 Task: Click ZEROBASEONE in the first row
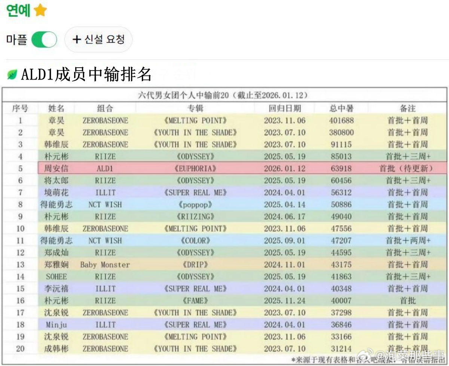click(x=104, y=120)
